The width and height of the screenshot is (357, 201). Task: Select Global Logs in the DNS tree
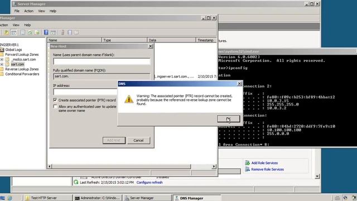pos(13,50)
